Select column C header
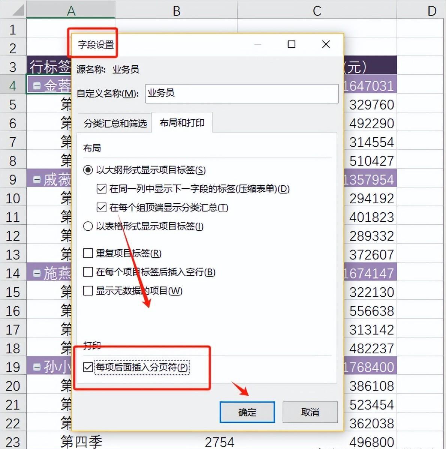Screen dimensions: 446x449 [x=317, y=9]
